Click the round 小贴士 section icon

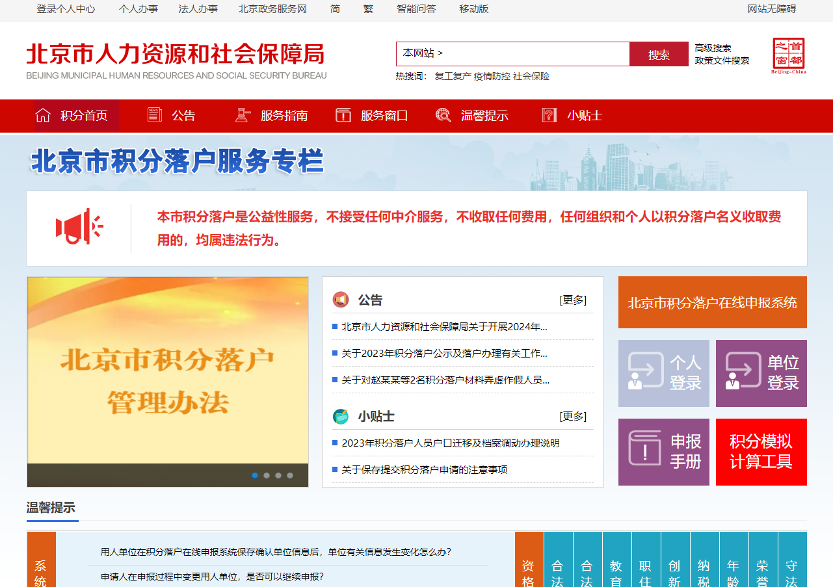[x=341, y=416]
